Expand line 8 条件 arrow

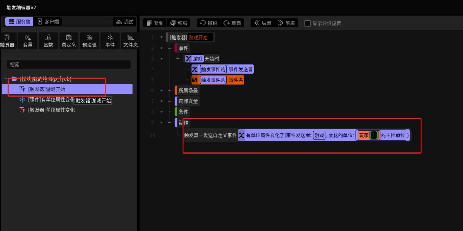click(162, 112)
